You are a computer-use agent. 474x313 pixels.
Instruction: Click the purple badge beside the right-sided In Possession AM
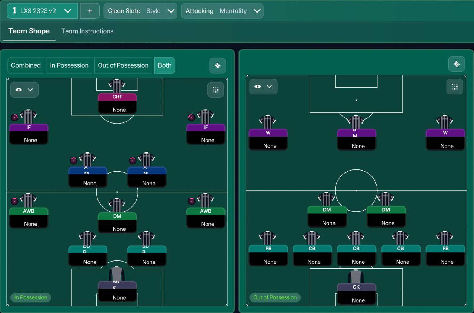point(133,160)
